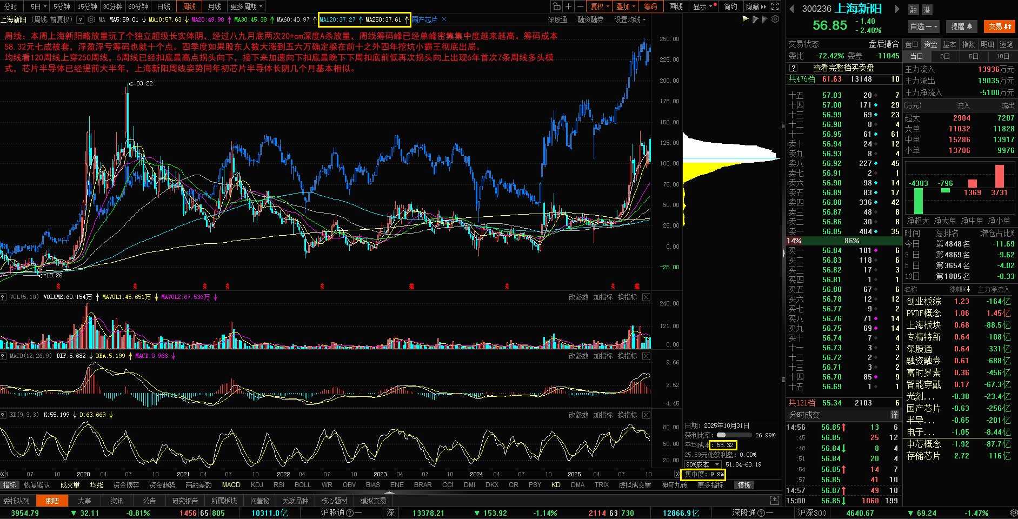This screenshot has width=1018, height=519.
Task: Toggle 简约 simple mode
Action: tap(730, 6)
